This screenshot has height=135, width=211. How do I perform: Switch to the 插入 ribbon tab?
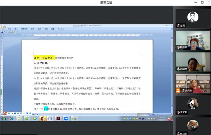click(16, 29)
